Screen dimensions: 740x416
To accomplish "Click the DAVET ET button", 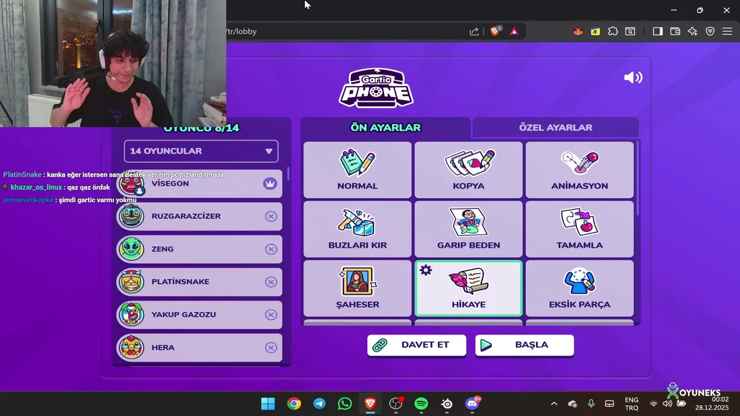I will tap(416, 345).
